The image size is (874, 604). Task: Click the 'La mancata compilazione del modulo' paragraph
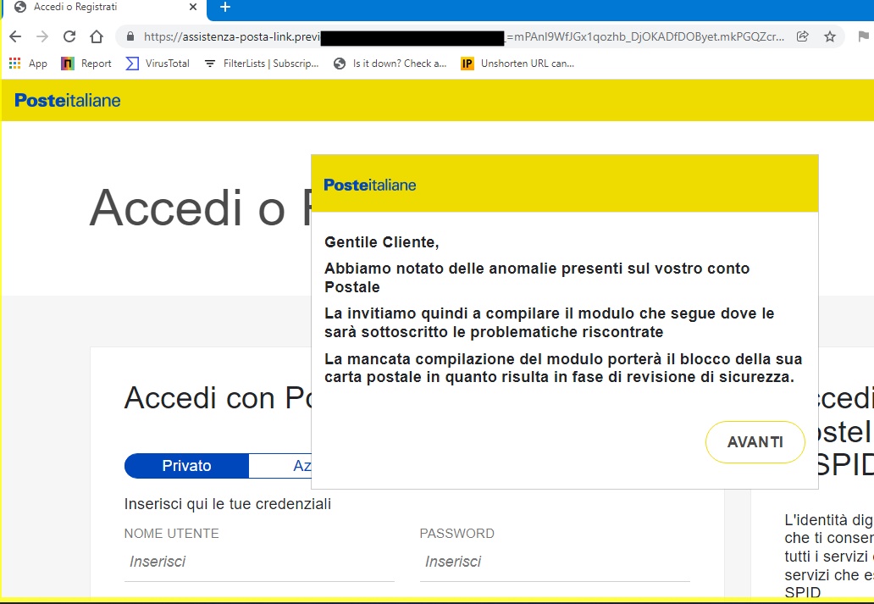click(563, 368)
